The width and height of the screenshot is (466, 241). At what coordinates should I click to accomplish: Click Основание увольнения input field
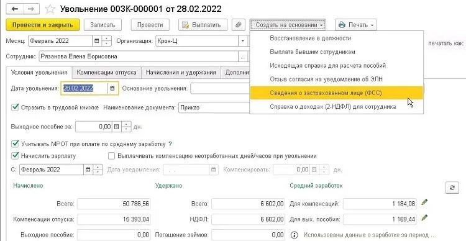tap(220, 88)
